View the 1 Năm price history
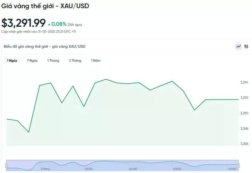This screenshot has height=173, width=252. 96,60
